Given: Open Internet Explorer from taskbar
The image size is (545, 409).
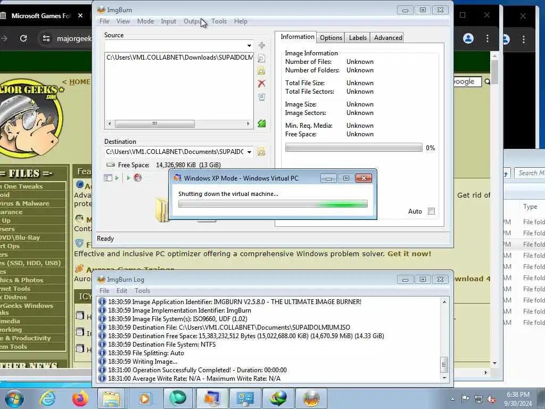Looking at the screenshot, I should (47, 398).
